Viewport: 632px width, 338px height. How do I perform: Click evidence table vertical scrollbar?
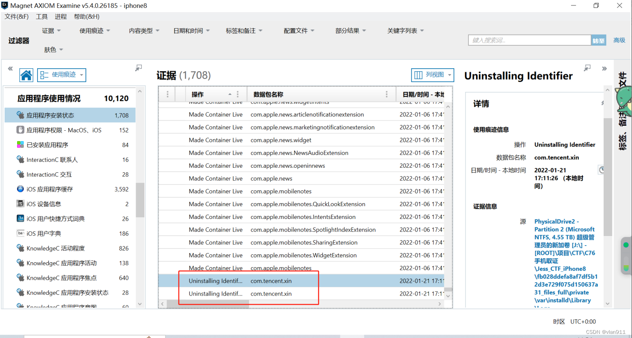click(448, 289)
